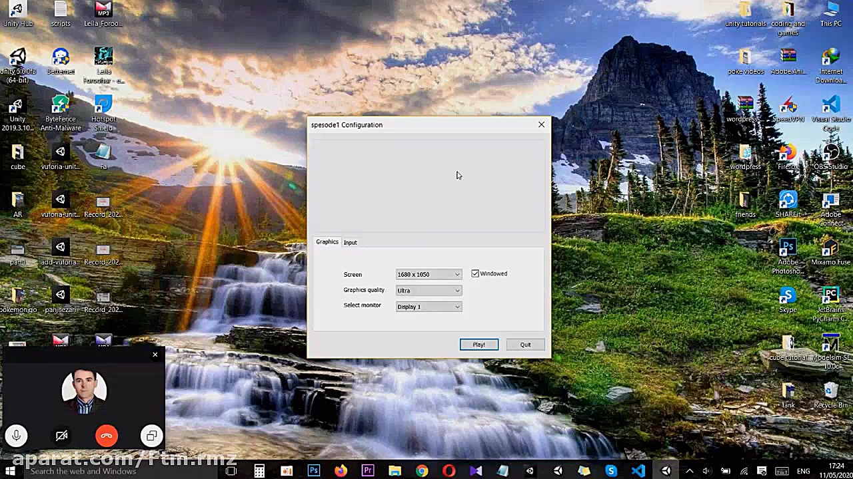
Task: Open This PC desktop icon
Action: [x=830, y=15]
